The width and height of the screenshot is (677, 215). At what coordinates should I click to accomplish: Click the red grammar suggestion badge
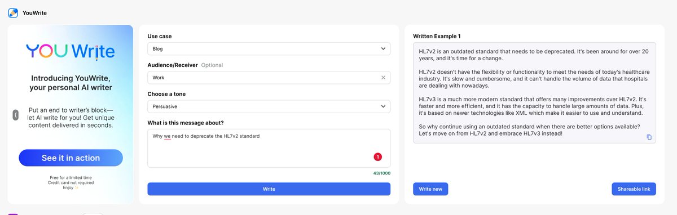point(378,156)
